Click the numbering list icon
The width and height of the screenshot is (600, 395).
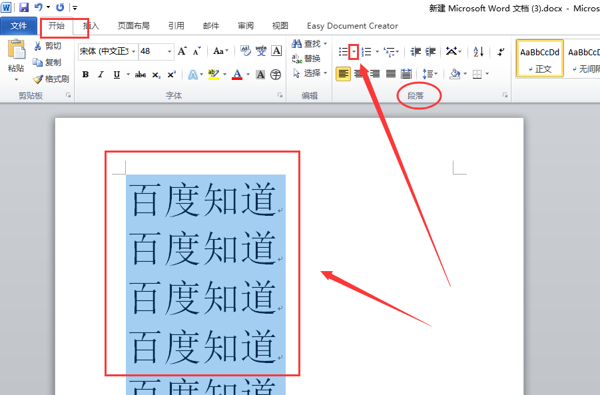[x=366, y=52]
